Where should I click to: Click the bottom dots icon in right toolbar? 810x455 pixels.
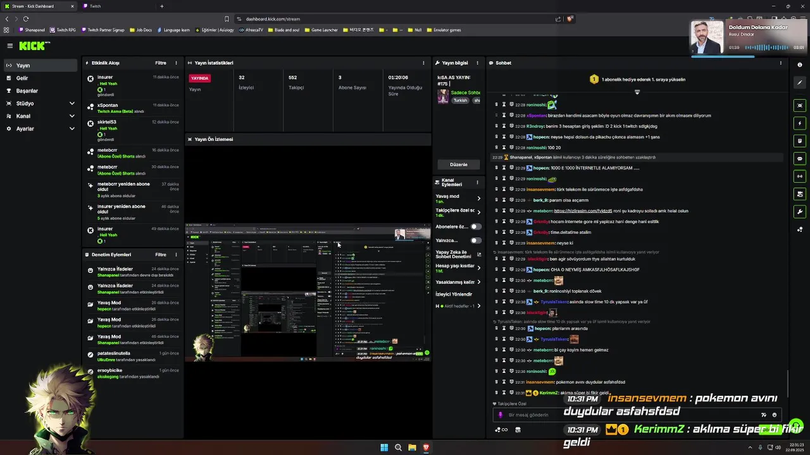(800, 229)
